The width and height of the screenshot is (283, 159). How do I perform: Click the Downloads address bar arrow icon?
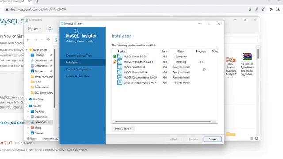[x=56, y=40]
